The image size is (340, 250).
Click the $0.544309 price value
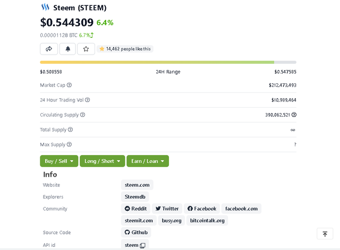(67, 22)
